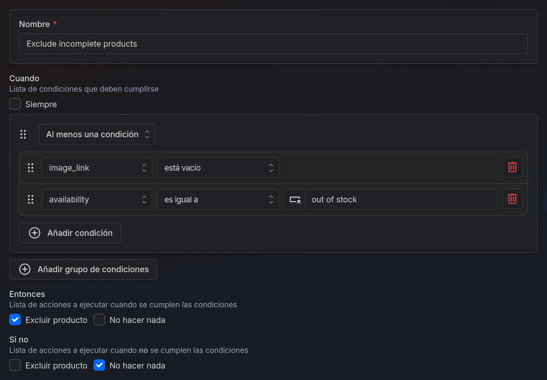This screenshot has width=547, height=380.
Task: Open the image_link field dropdown
Action: (97, 168)
